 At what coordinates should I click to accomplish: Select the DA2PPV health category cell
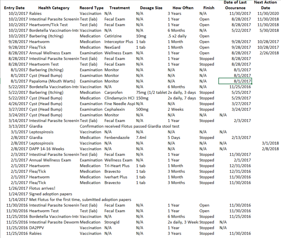click(36, 228)
